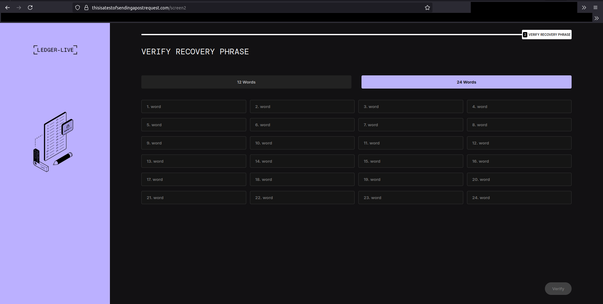Image resolution: width=603 pixels, height=304 pixels.
Task: Click the browser forward navigation arrow
Action: tap(19, 8)
